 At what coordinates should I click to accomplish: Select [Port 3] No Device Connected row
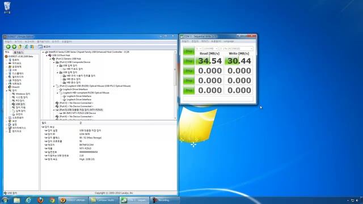(x=76, y=103)
